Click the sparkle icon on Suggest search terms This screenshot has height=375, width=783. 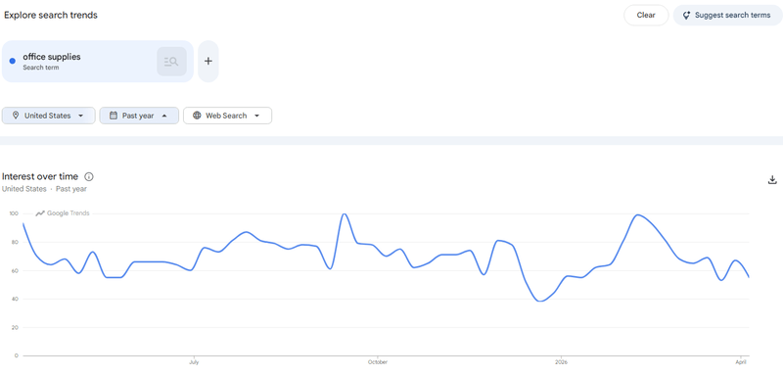pos(686,15)
